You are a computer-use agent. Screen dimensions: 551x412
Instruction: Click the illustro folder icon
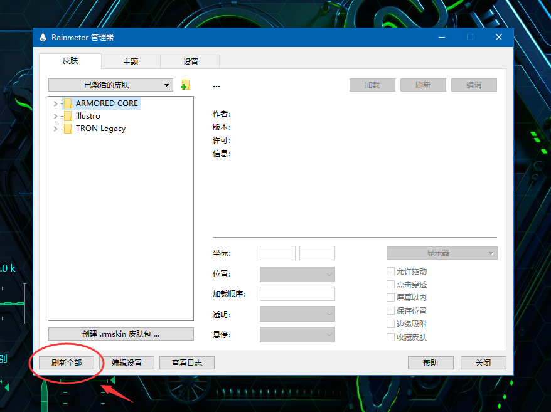point(67,116)
